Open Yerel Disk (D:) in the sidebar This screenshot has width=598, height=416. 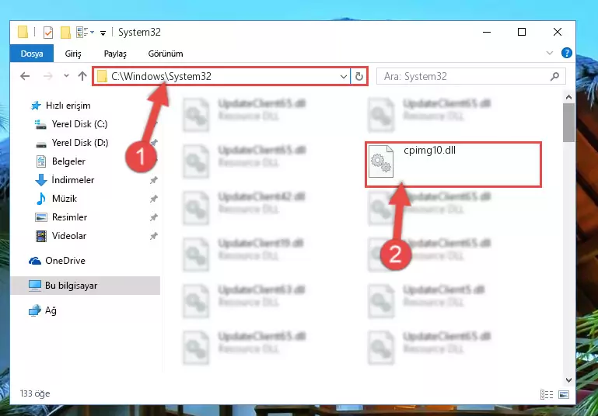tap(80, 143)
